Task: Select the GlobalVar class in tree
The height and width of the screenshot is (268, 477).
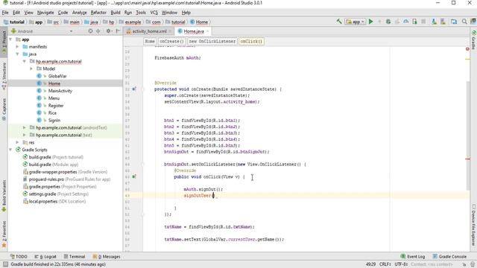Action: (x=57, y=76)
